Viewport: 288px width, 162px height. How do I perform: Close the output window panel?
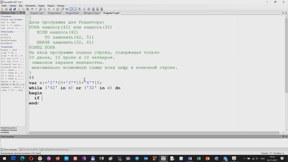click(286, 136)
